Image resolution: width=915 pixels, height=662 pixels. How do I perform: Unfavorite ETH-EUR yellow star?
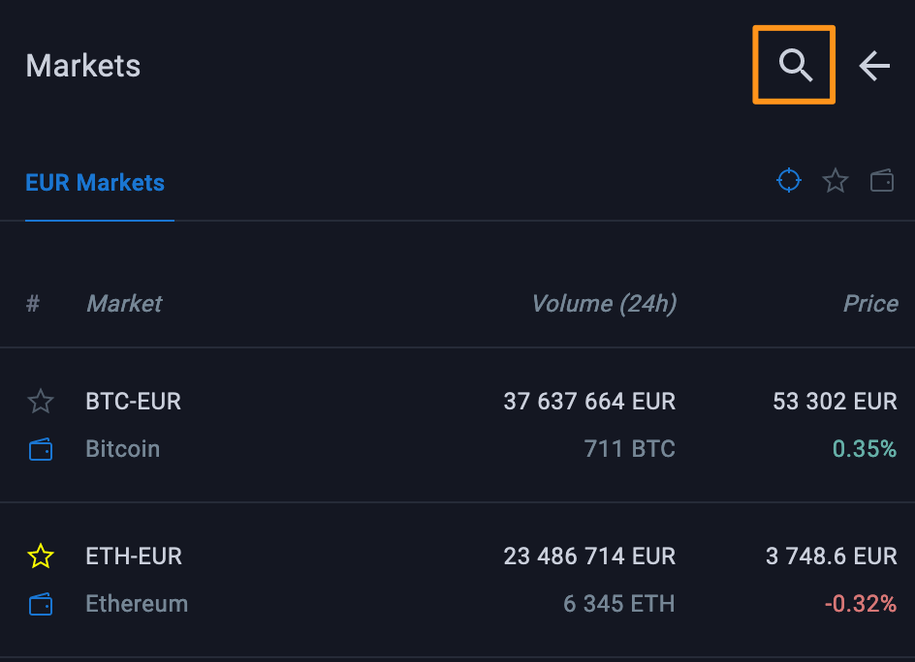(41, 556)
